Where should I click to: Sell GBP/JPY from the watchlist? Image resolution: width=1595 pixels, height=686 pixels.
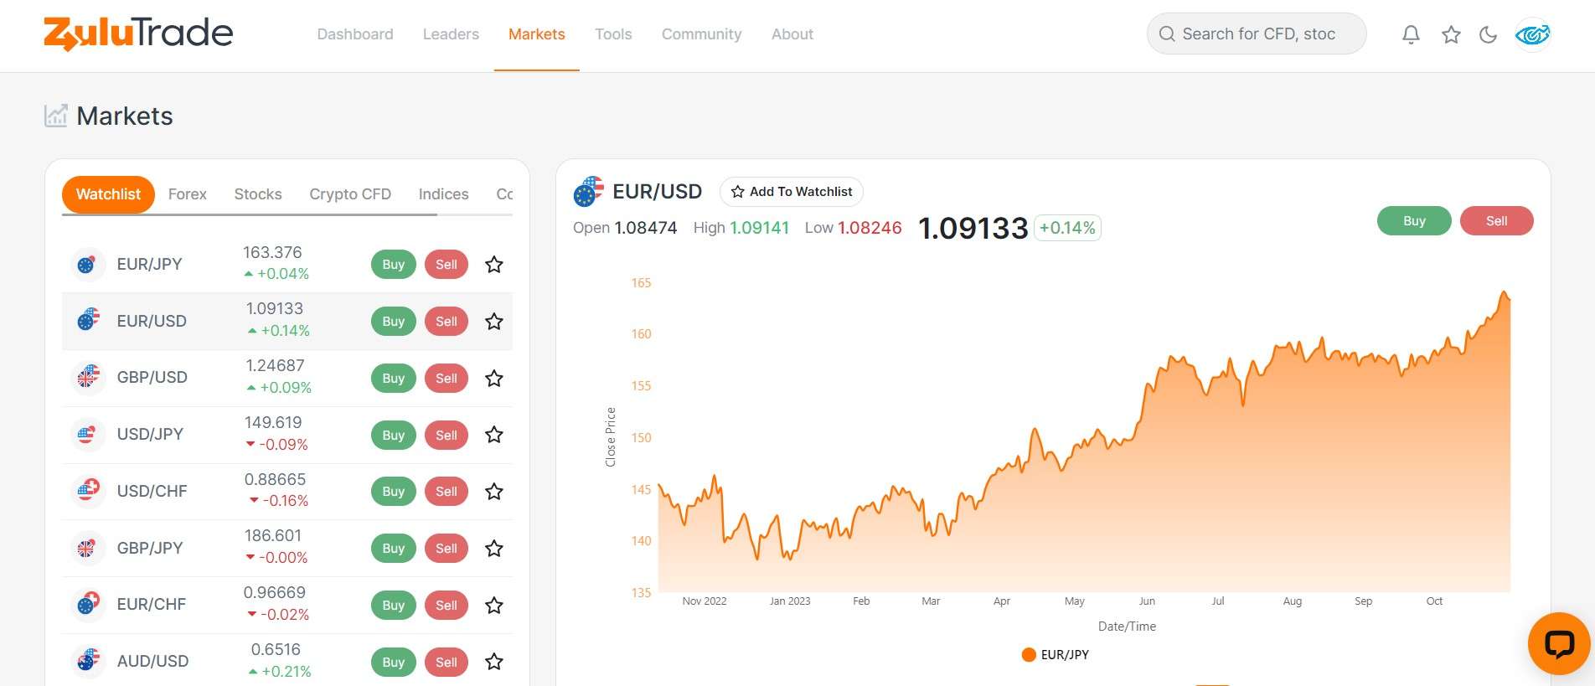pyautogui.click(x=446, y=549)
